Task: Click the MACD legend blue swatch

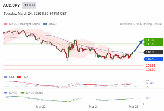Action: pyautogui.click(x=6, y=93)
